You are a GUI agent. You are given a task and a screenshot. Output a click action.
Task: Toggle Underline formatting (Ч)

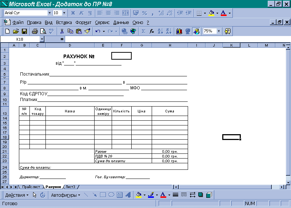coord(90,13)
